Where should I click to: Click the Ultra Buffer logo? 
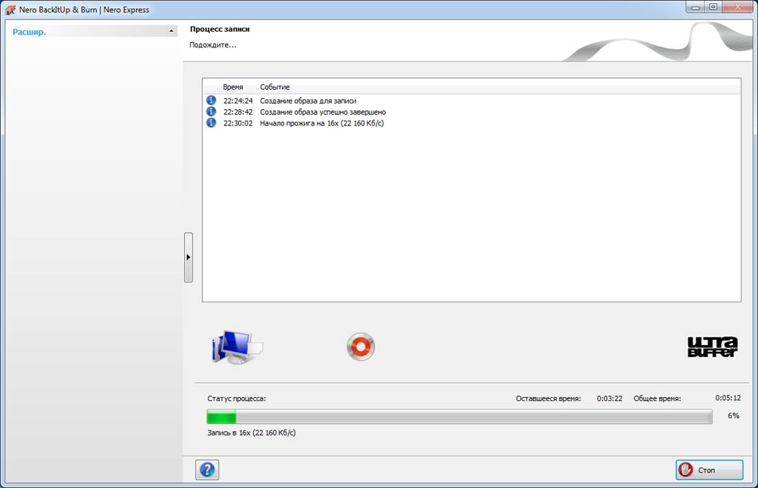712,347
